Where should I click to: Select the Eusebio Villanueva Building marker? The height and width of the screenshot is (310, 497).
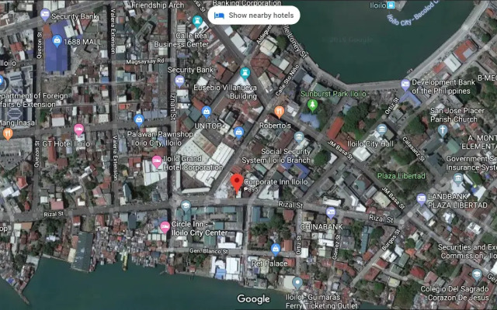click(x=245, y=74)
